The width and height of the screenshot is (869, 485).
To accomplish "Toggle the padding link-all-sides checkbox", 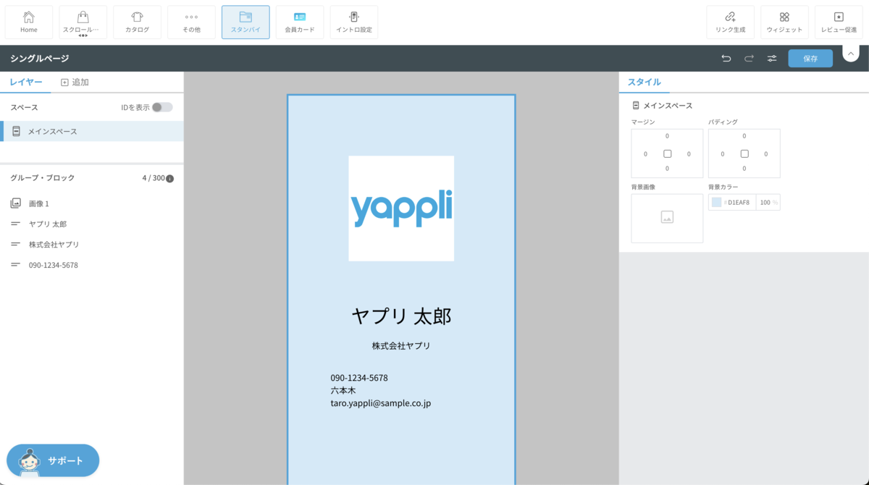I will 744,153.
